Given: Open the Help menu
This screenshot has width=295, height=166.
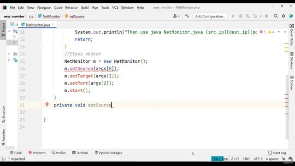Looking at the screenshot, I should coord(140,7).
